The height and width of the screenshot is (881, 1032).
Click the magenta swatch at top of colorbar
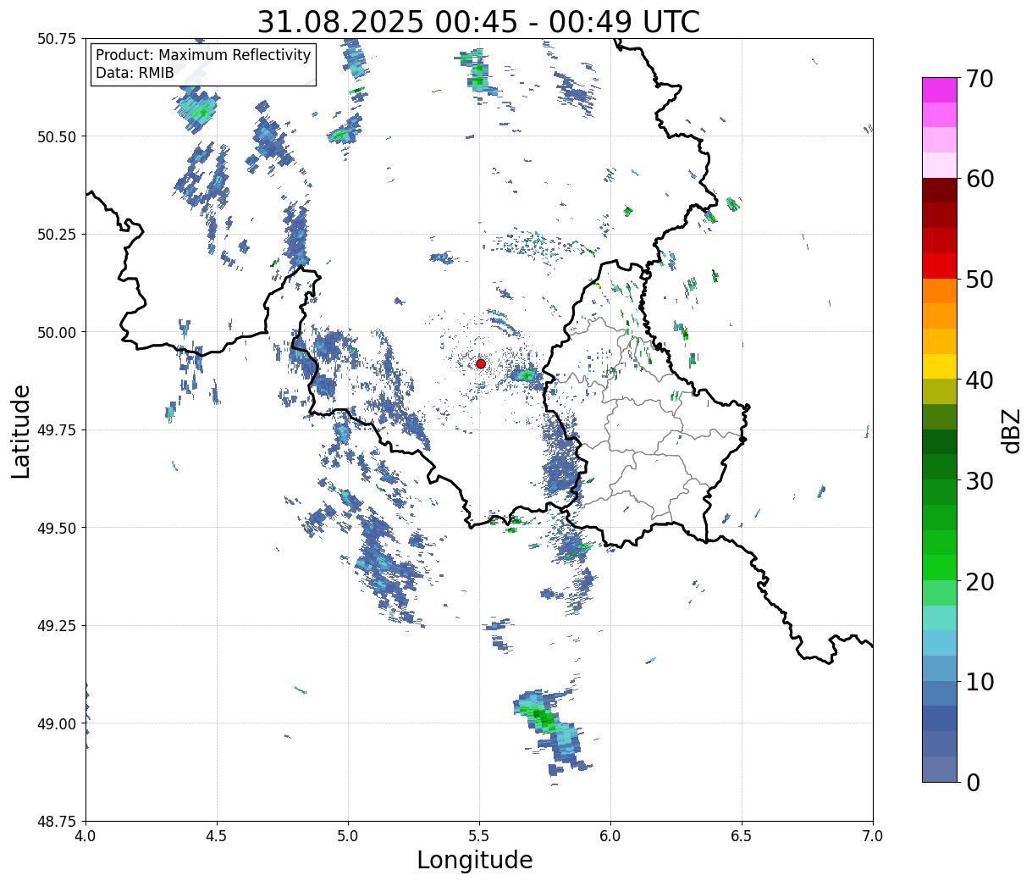click(940, 90)
